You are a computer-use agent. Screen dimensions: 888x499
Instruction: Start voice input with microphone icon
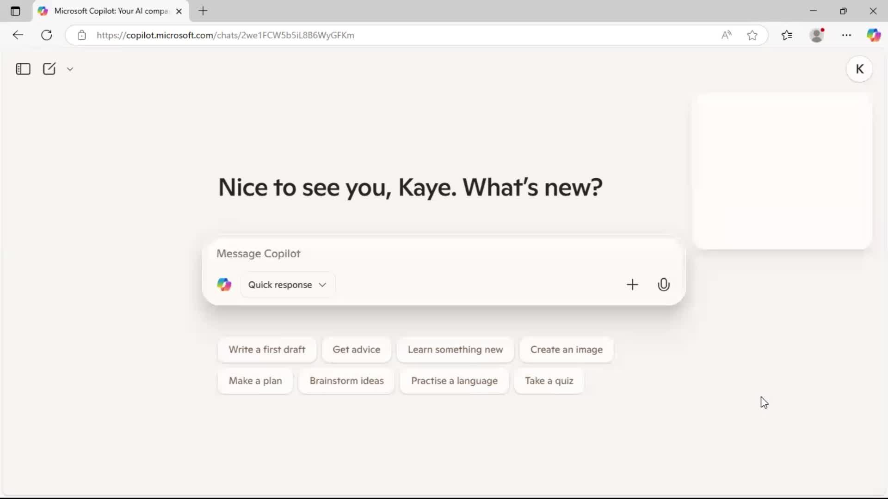click(664, 285)
